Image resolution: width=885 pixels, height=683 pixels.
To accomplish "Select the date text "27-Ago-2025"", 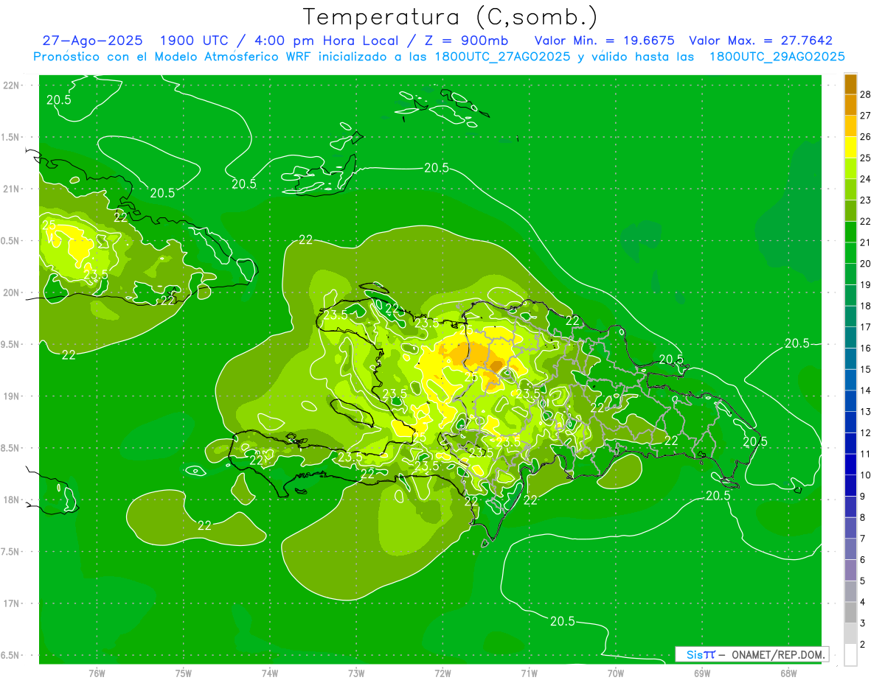I will tap(91, 41).
